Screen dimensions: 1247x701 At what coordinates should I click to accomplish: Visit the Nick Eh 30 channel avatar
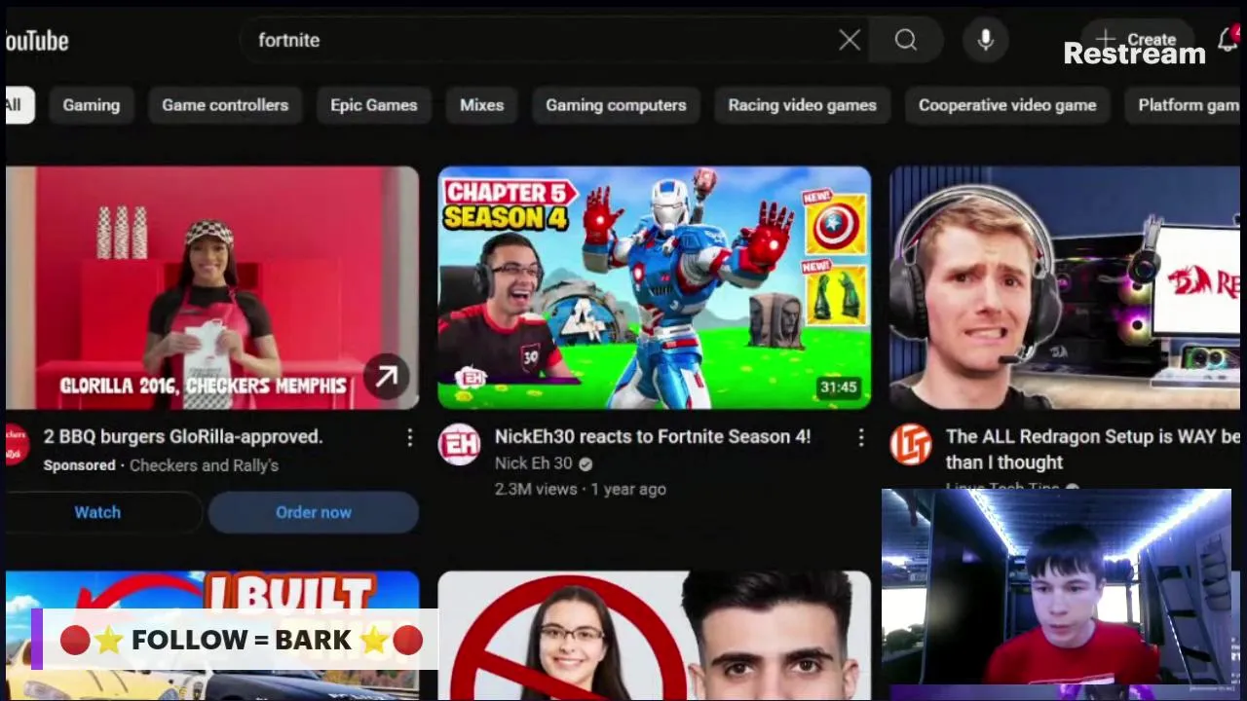click(459, 444)
